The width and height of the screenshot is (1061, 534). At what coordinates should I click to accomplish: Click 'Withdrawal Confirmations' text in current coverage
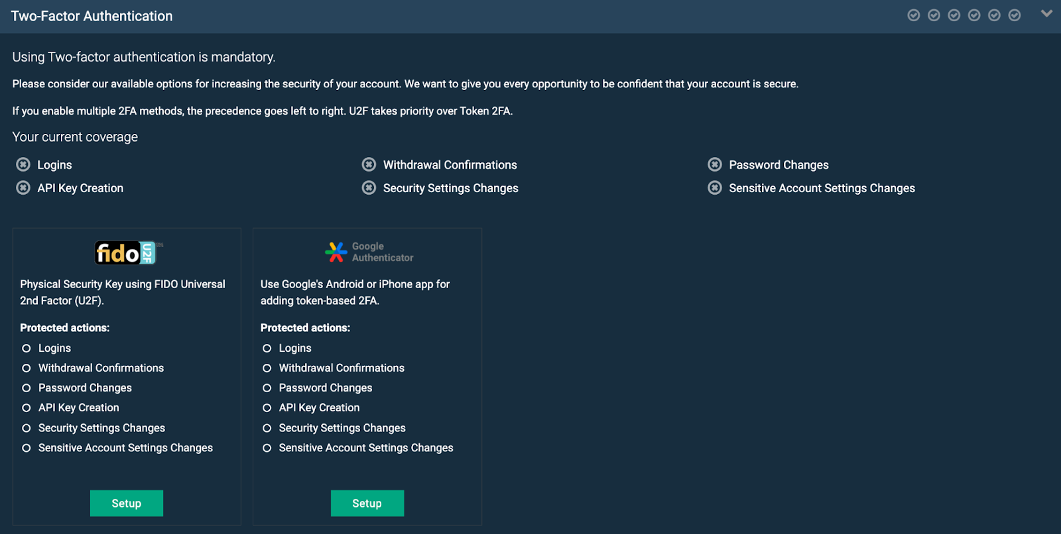pyautogui.click(x=450, y=165)
